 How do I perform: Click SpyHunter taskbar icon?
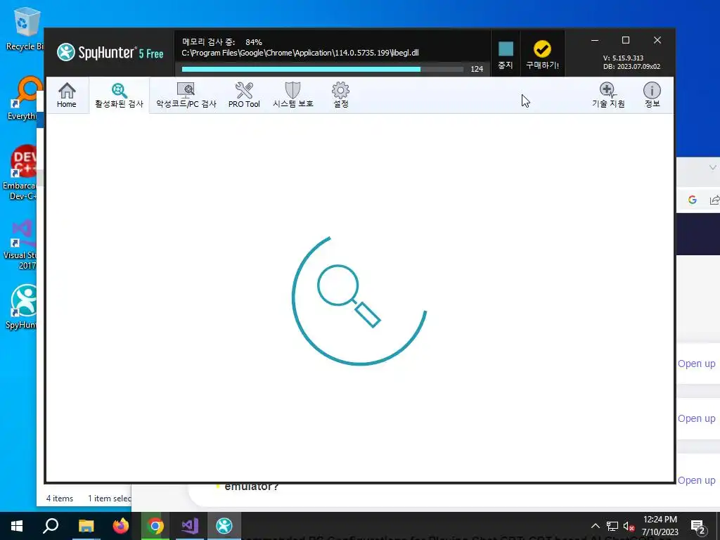[x=224, y=526]
